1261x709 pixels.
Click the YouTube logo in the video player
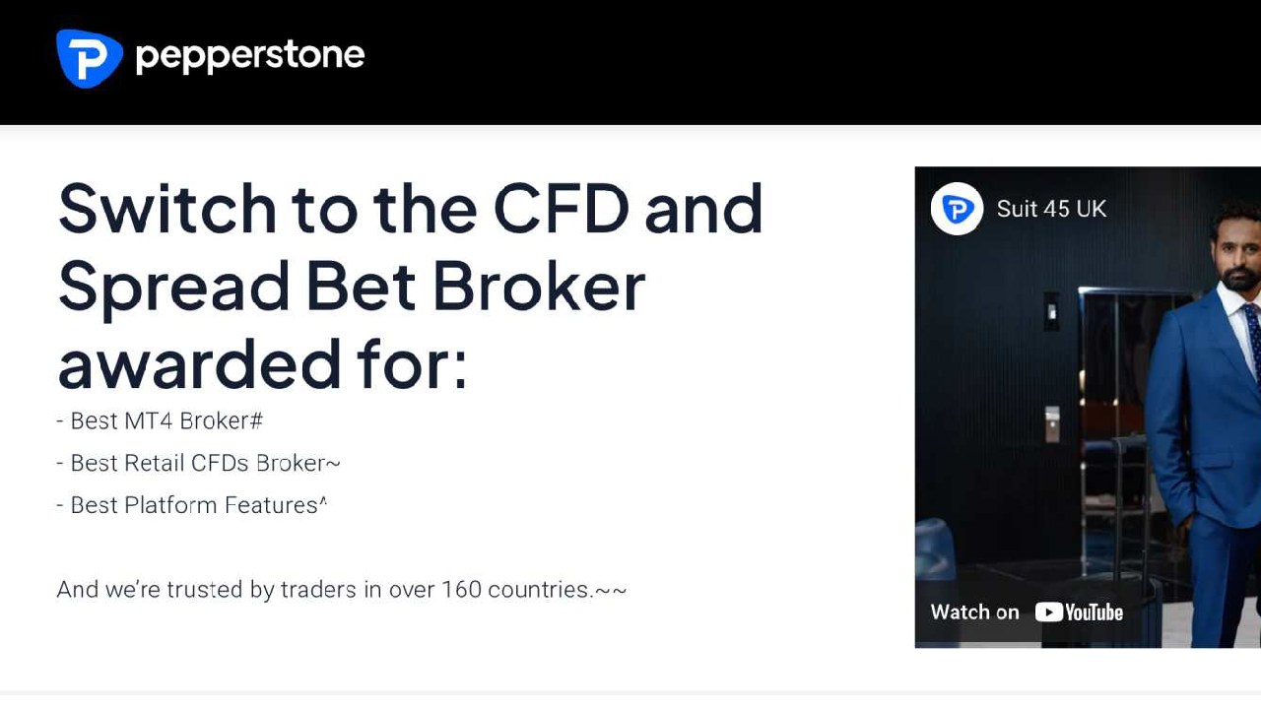click(x=1080, y=612)
